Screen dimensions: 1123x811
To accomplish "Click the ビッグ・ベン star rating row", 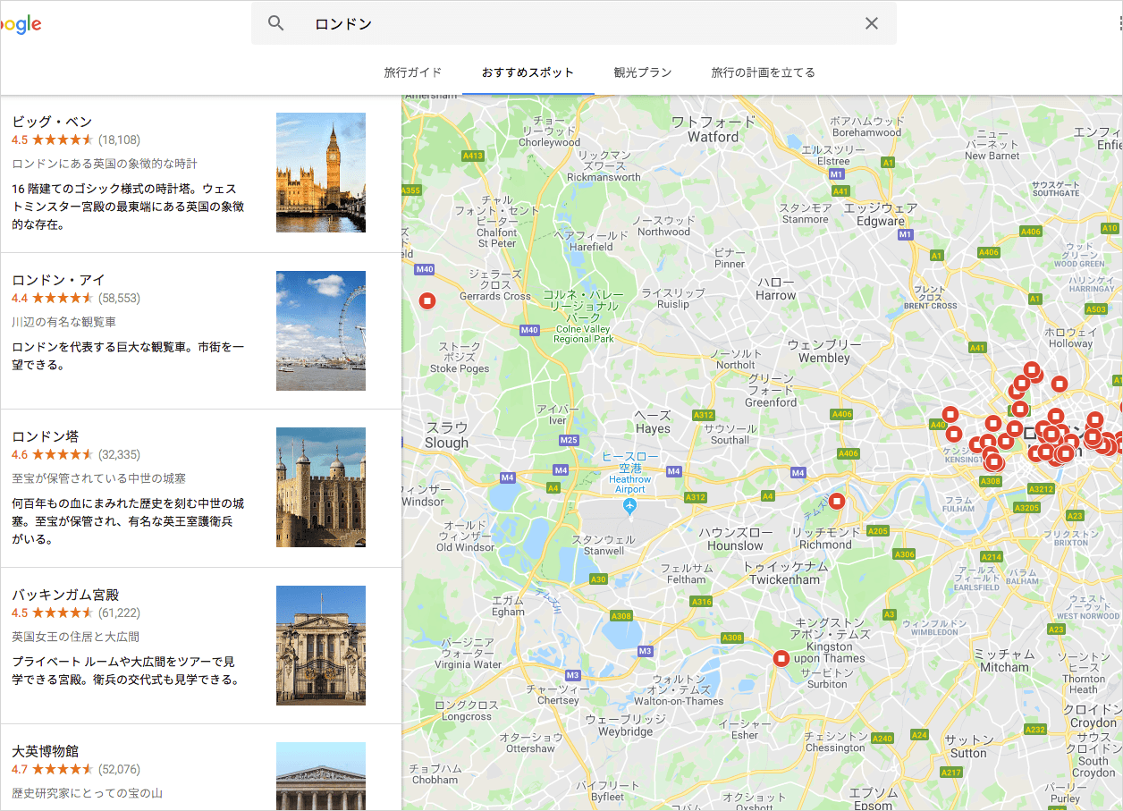I will point(76,139).
